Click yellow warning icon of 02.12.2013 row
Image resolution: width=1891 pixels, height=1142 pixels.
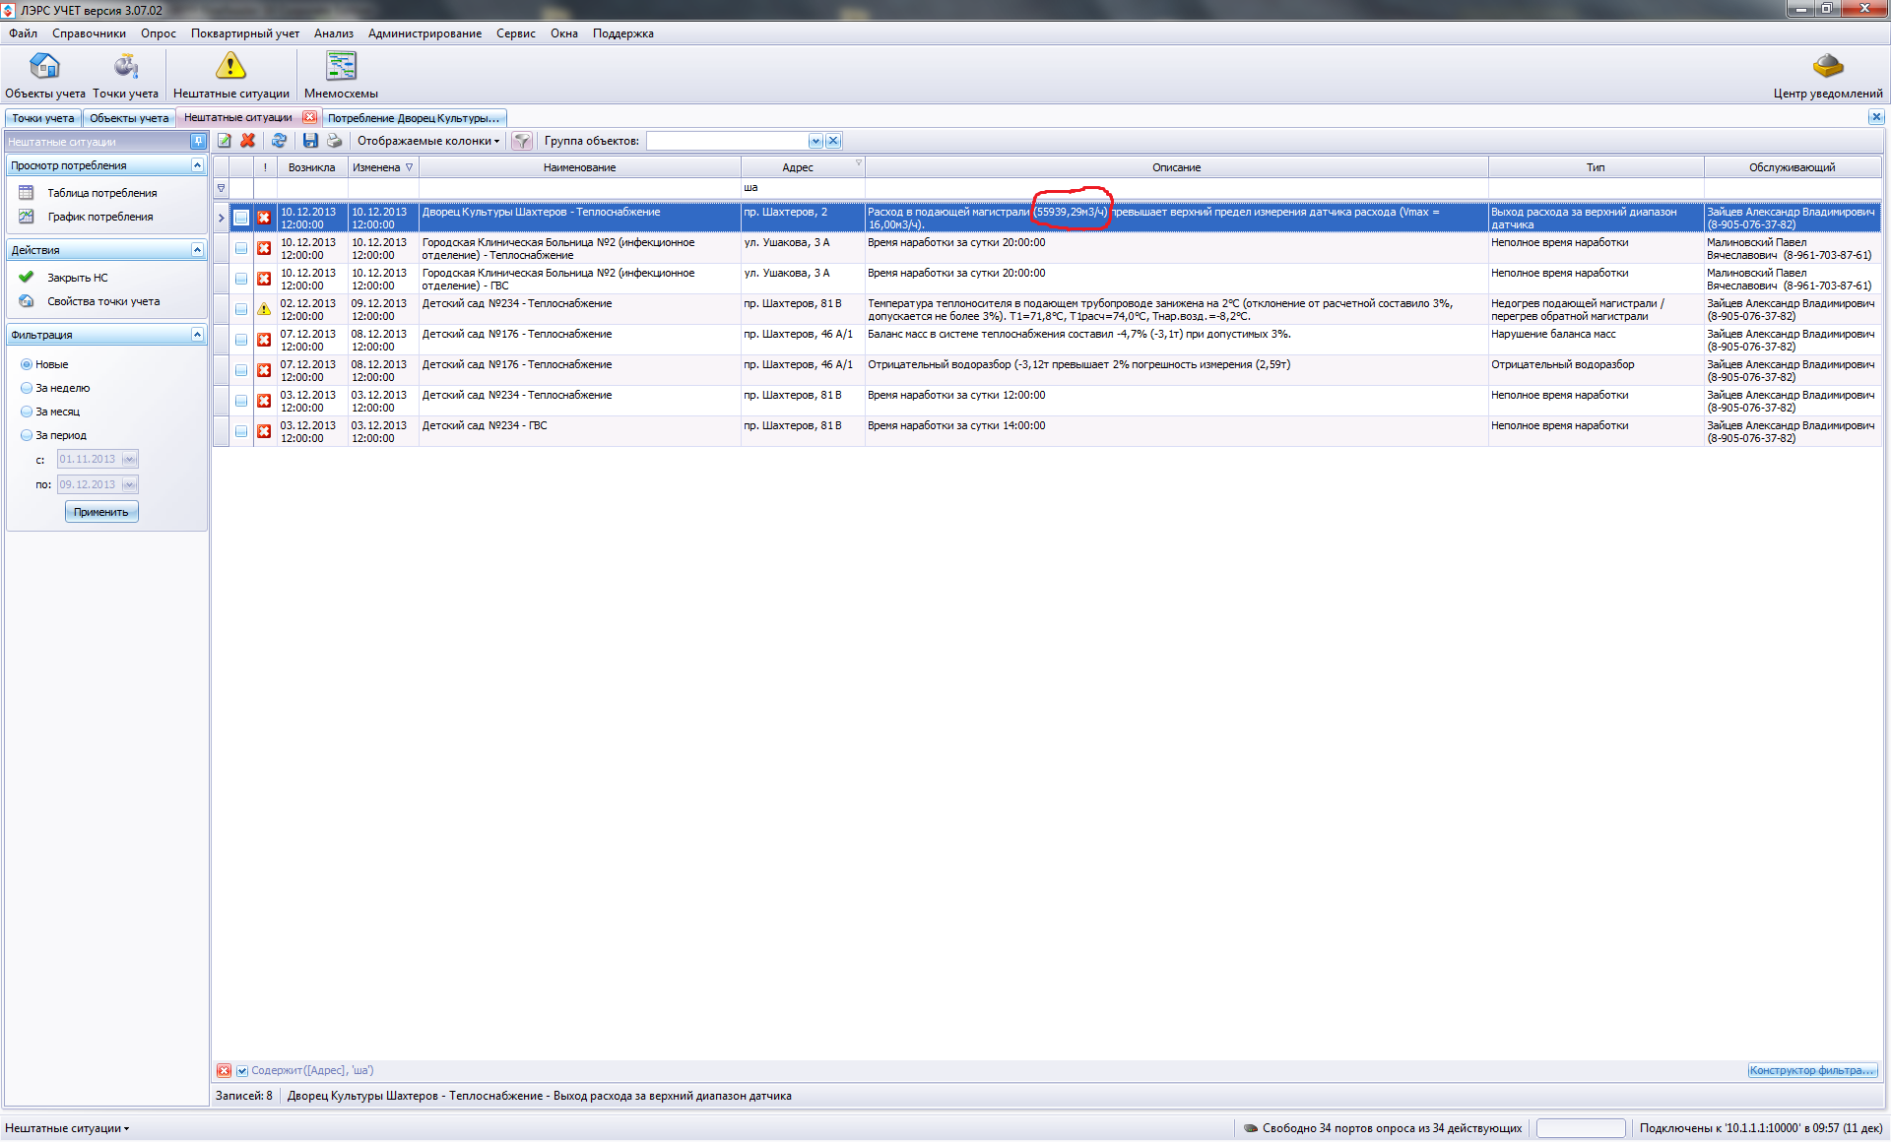[264, 309]
